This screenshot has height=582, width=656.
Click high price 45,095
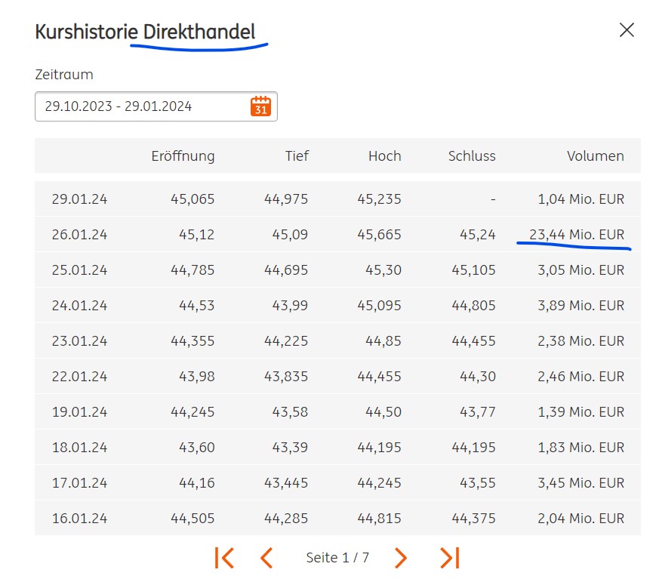[x=379, y=306]
